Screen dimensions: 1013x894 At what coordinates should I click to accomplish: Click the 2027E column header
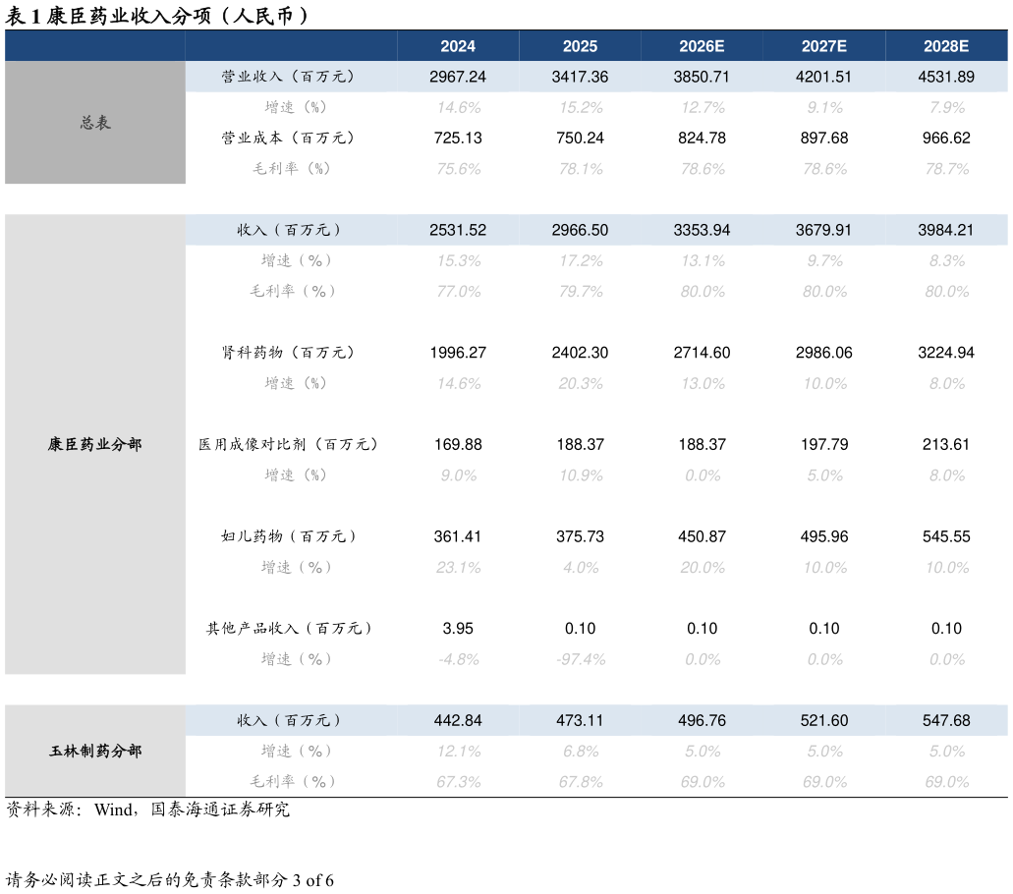tap(823, 46)
